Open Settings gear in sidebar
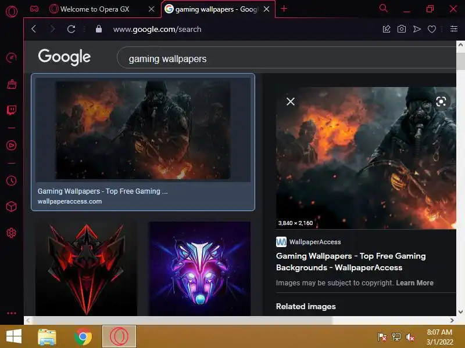 [x=11, y=233]
